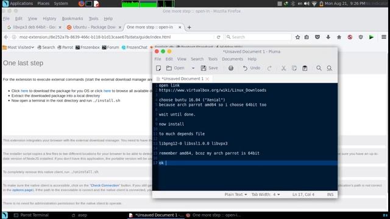The image size is (390, 219).
Task: Open Firefox downloads arrow
Action: 328,37
